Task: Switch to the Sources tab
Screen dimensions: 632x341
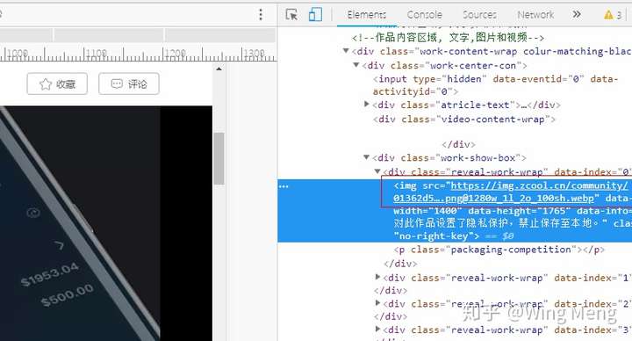Action: (479, 15)
